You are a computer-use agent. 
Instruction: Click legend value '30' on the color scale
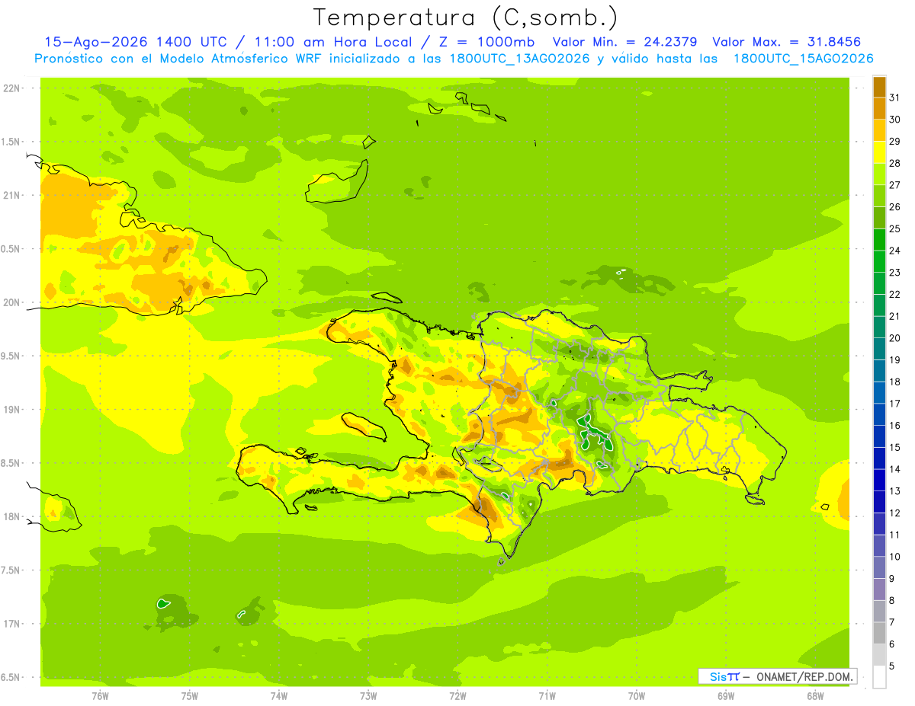tap(895, 119)
